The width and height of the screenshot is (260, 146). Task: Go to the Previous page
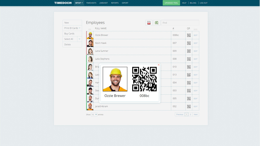(180, 114)
